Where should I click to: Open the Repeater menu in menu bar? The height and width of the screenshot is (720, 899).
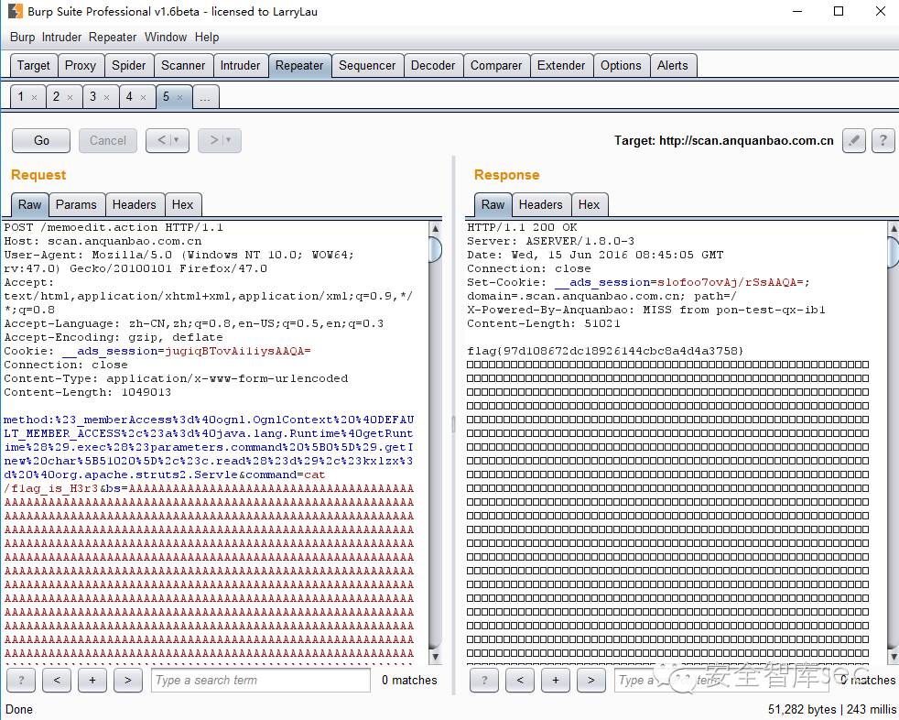coord(113,38)
